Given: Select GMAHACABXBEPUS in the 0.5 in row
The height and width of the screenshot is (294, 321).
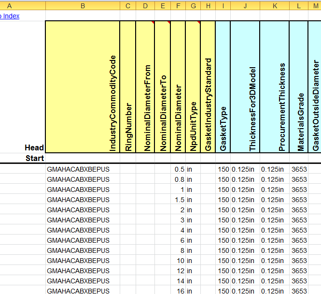Looking at the screenshot, I should coord(83,169).
